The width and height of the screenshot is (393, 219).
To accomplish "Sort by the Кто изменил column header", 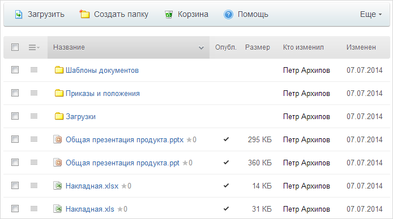I will (304, 47).
